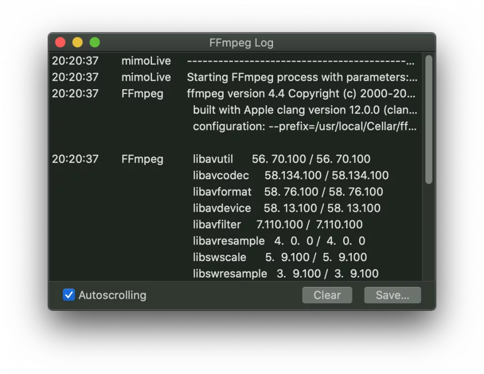This screenshot has height=374, width=484.
Task: Open the Save... dialog
Action: (393, 295)
